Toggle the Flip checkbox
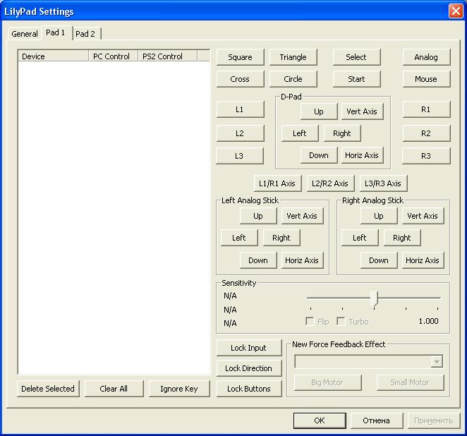The image size is (467, 436). pos(310,322)
